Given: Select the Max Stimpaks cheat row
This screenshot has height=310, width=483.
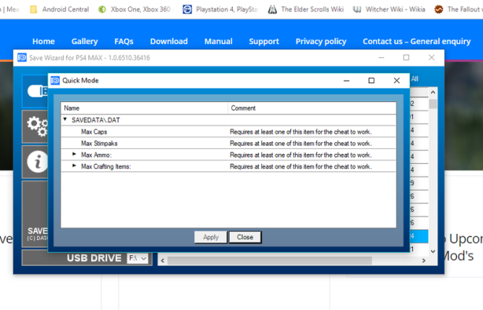Looking at the screenshot, I should (228, 144).
